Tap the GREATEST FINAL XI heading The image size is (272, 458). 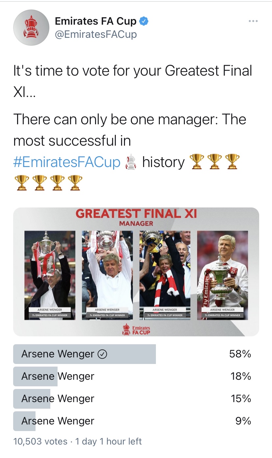point(136,214)
